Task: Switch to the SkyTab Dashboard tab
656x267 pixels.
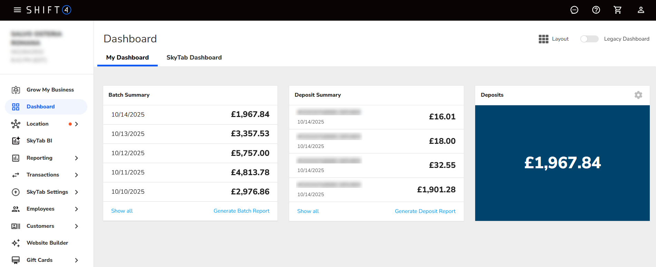Action: click(194, 57)
